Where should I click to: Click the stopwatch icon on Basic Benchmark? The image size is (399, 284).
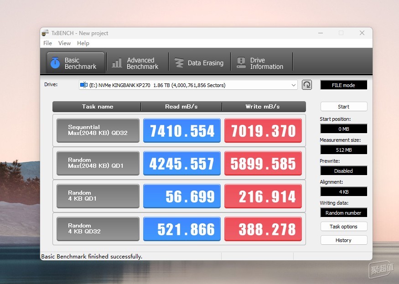(x=55, y=63)
